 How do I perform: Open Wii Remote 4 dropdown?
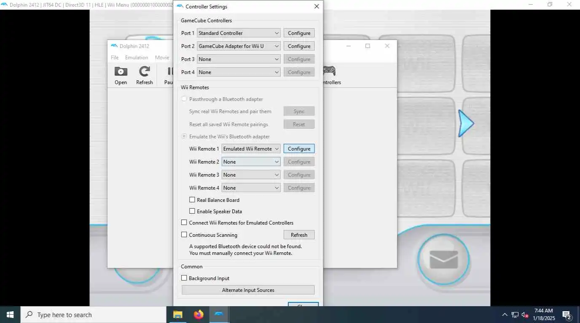pyautogui.click(x=251, y=188)
